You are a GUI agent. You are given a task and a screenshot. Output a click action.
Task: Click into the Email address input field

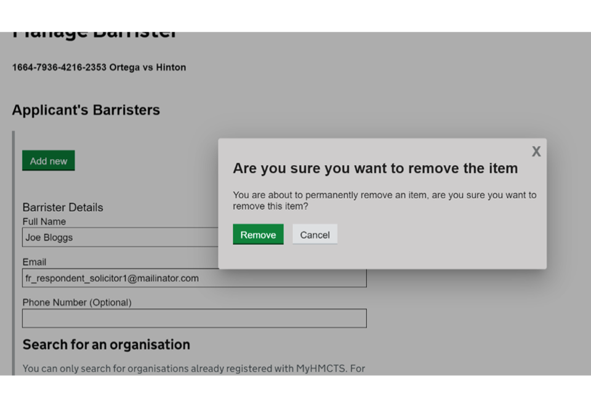tap(194, 278)
